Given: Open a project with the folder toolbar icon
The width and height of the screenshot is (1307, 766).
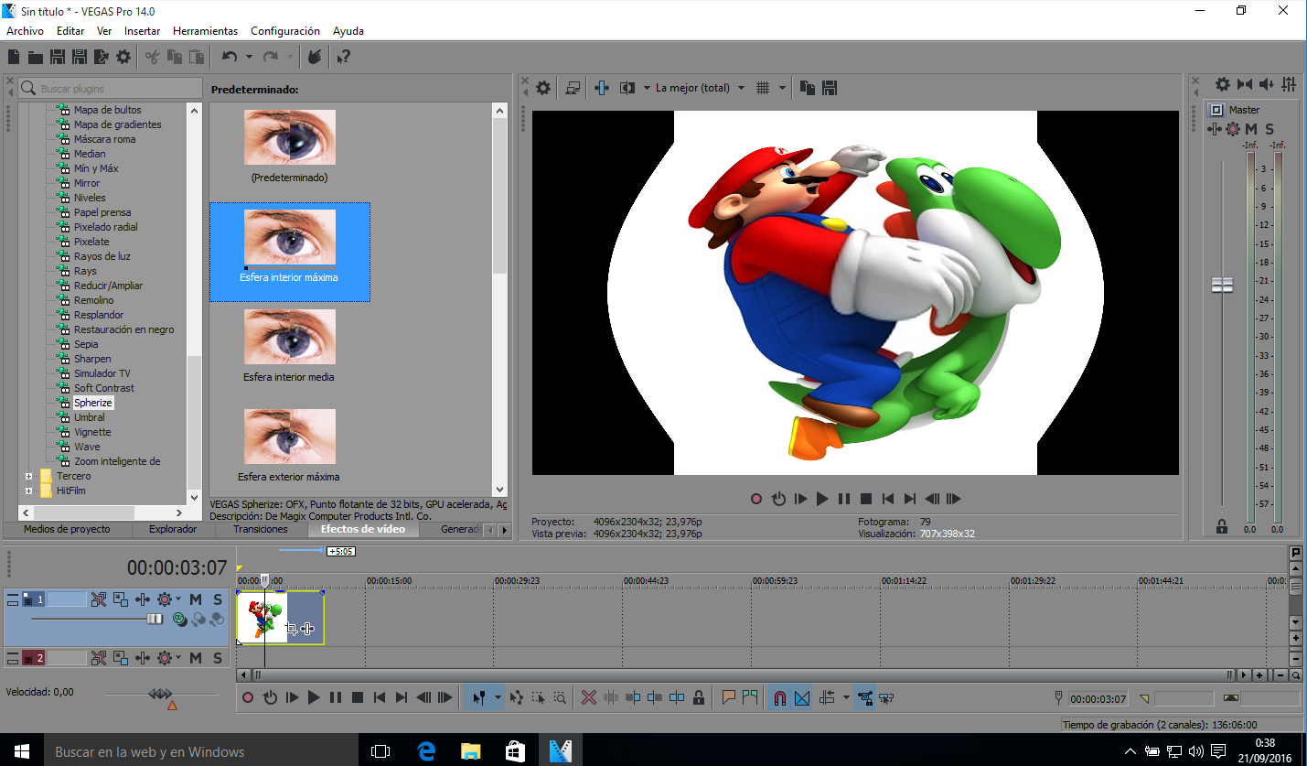Looking at the screenshot, I should [36, 57].
